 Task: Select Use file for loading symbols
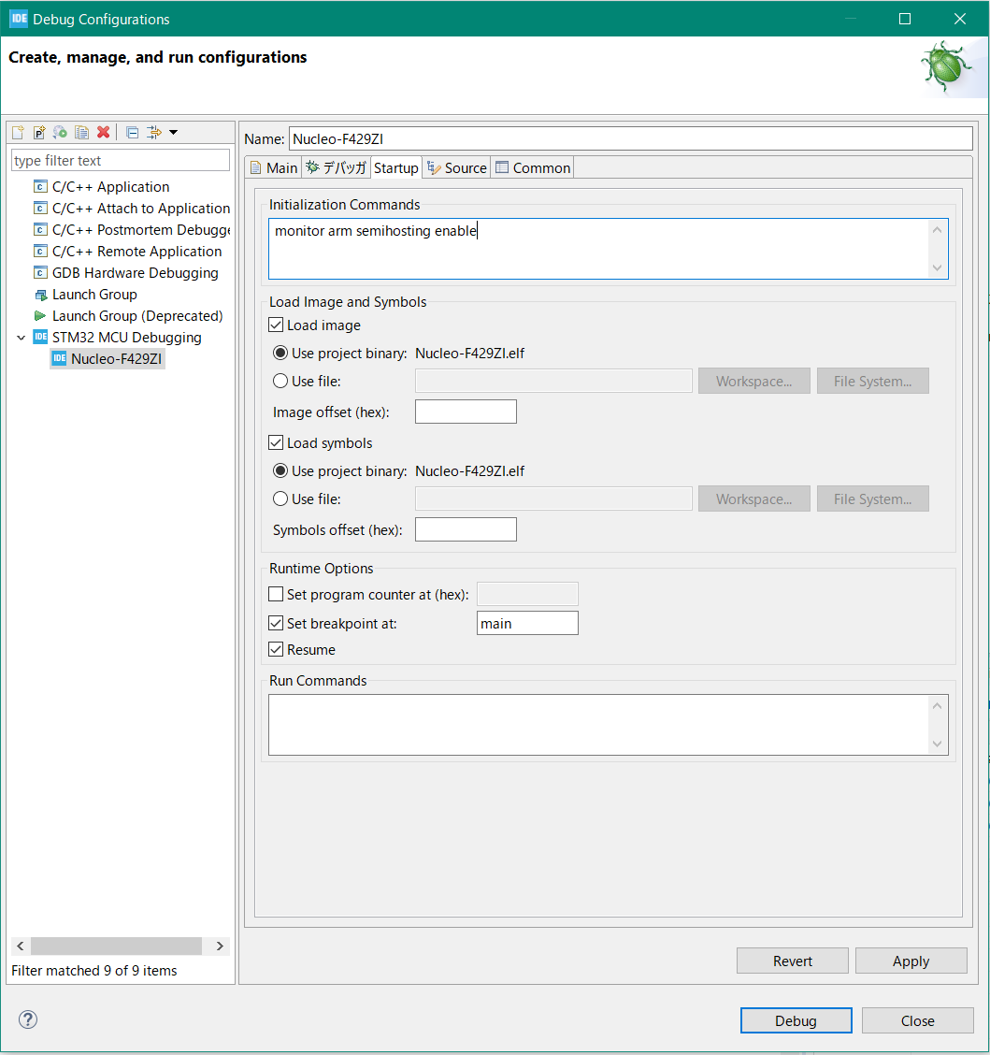pos(281,499)
